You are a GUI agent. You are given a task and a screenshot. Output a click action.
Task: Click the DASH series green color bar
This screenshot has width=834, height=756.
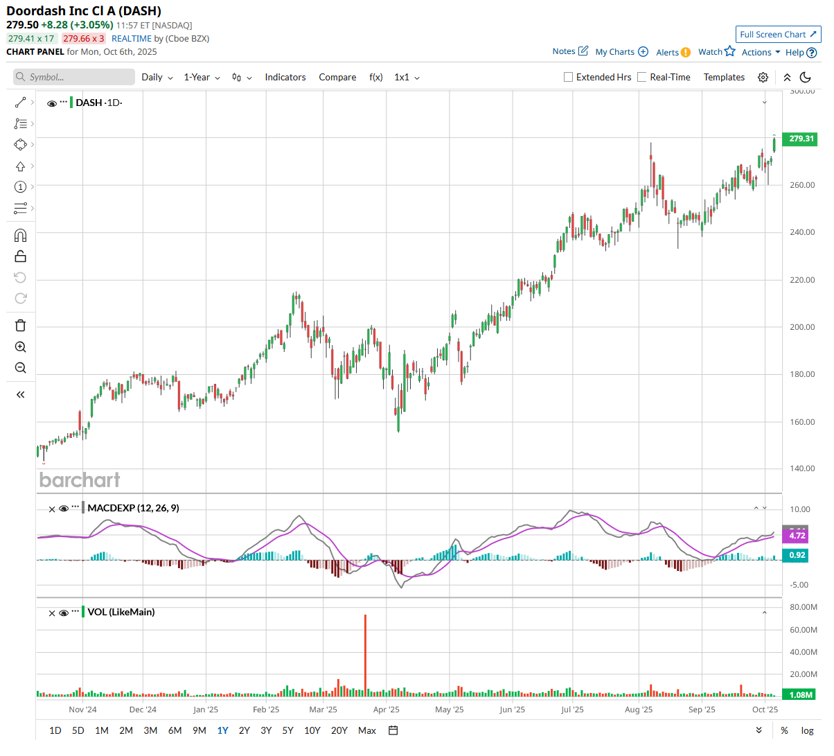(71, 103)
